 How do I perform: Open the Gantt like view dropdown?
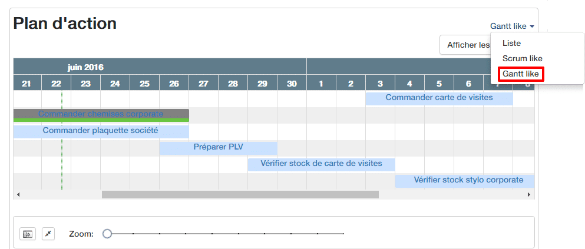[512, 26]
